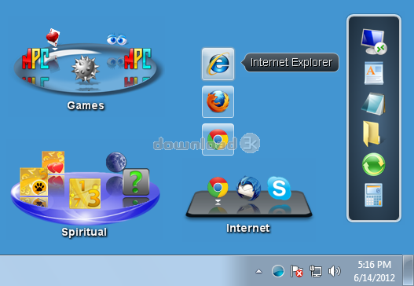
Task: Open Internet Explorer from the stack
Action: [x=218, y=64]
